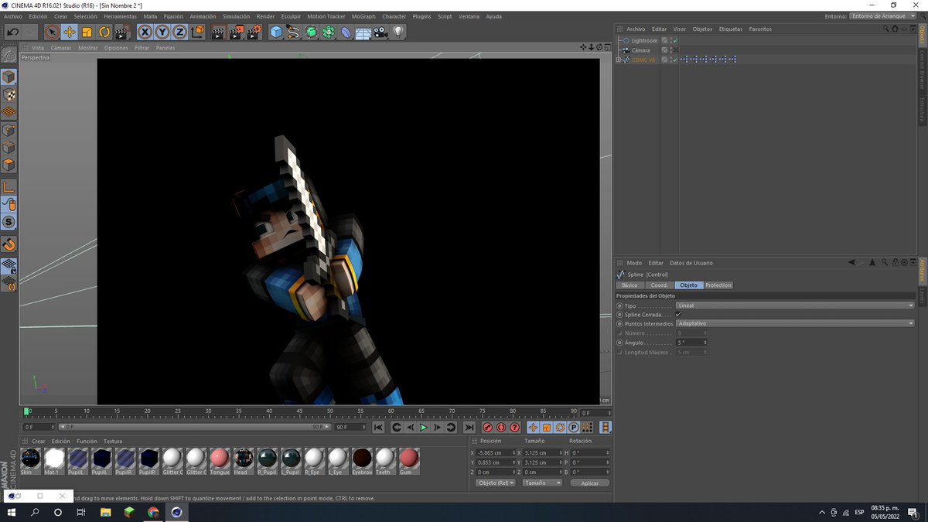Viewport: 928px width, 522px height.
Task: Activate the Scale tool in top toolbar
Action: tap(87, 32)
